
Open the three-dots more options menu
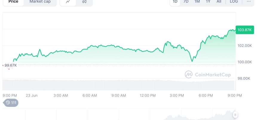pyautogui.click(x=249, y=1)
